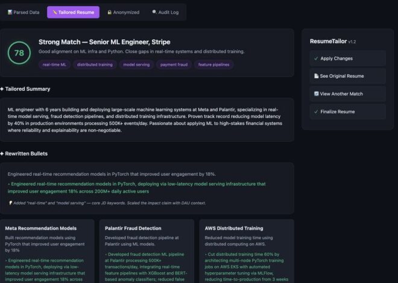Click the green rewritten bullet mentioning 200M+ daily active users
The image size is (398, 283).
[x=136, y=187]
